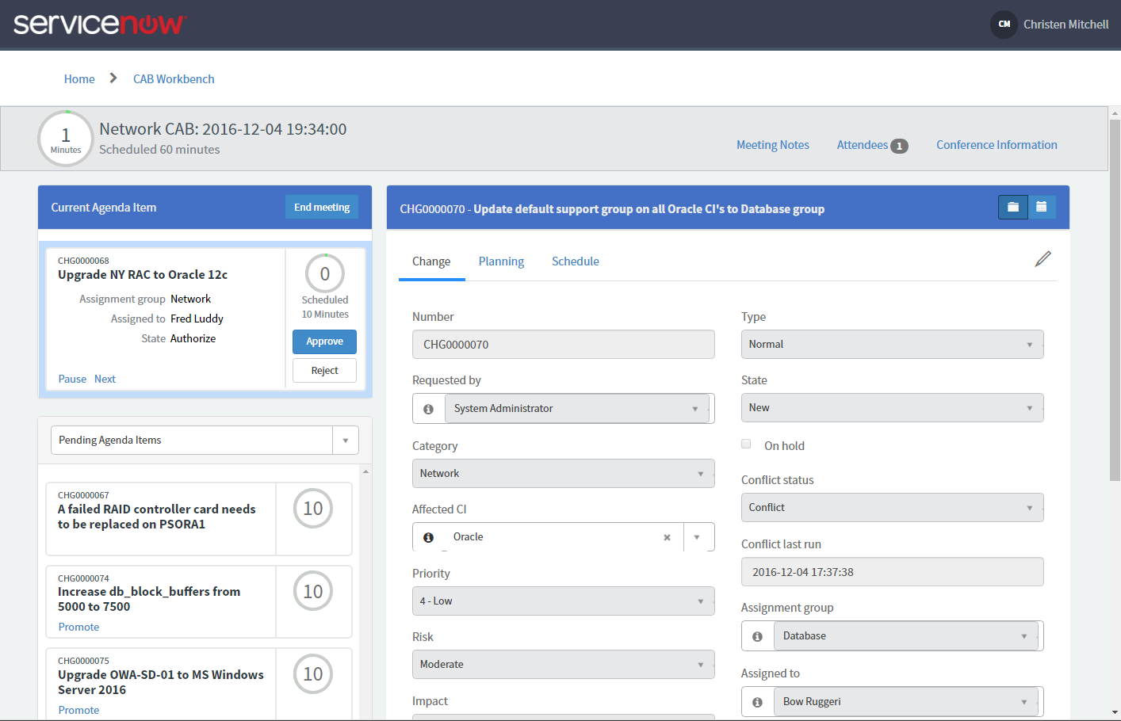This screenshot has width=1121, height=721.
Task: Open info icon beside Bow Ruggeri
Action: pyautogui.click(x=757, y=702)
